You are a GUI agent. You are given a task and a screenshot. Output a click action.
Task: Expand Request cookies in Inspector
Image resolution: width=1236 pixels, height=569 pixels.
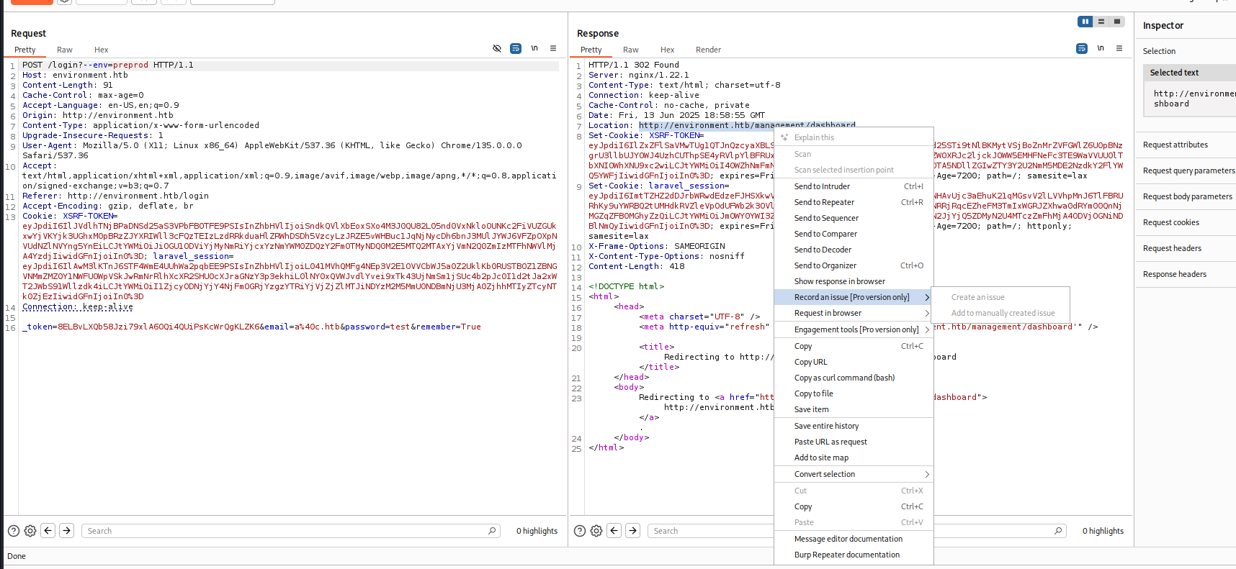1186,222
